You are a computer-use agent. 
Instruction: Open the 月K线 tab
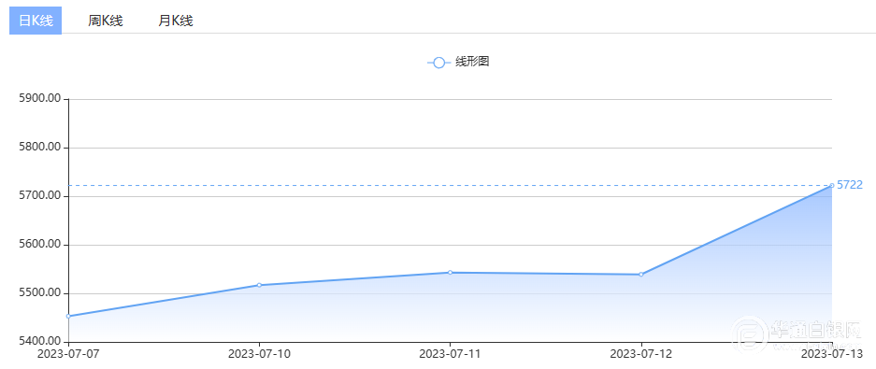(x=176, y=21)
